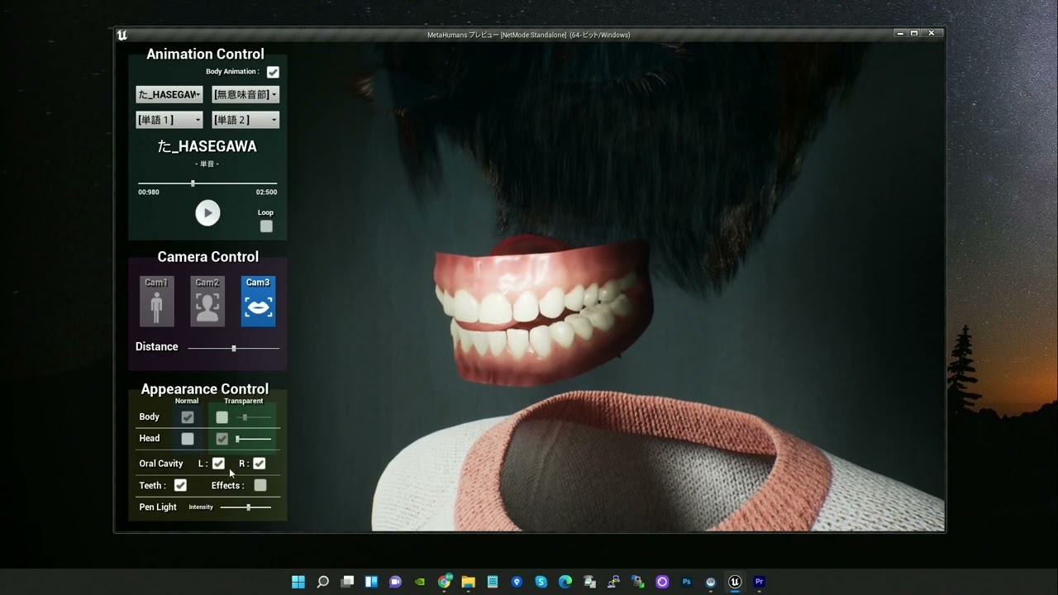Open Premiere Pro from taskbar
Viewport: 1058px width, 595px height.
click(759, 582)
